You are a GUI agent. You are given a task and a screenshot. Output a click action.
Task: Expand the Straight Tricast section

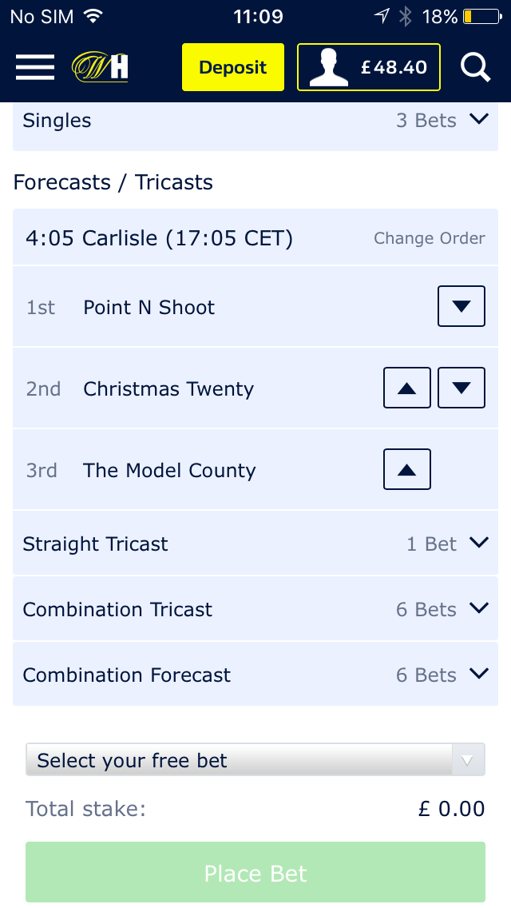click(x=478, y=542)
